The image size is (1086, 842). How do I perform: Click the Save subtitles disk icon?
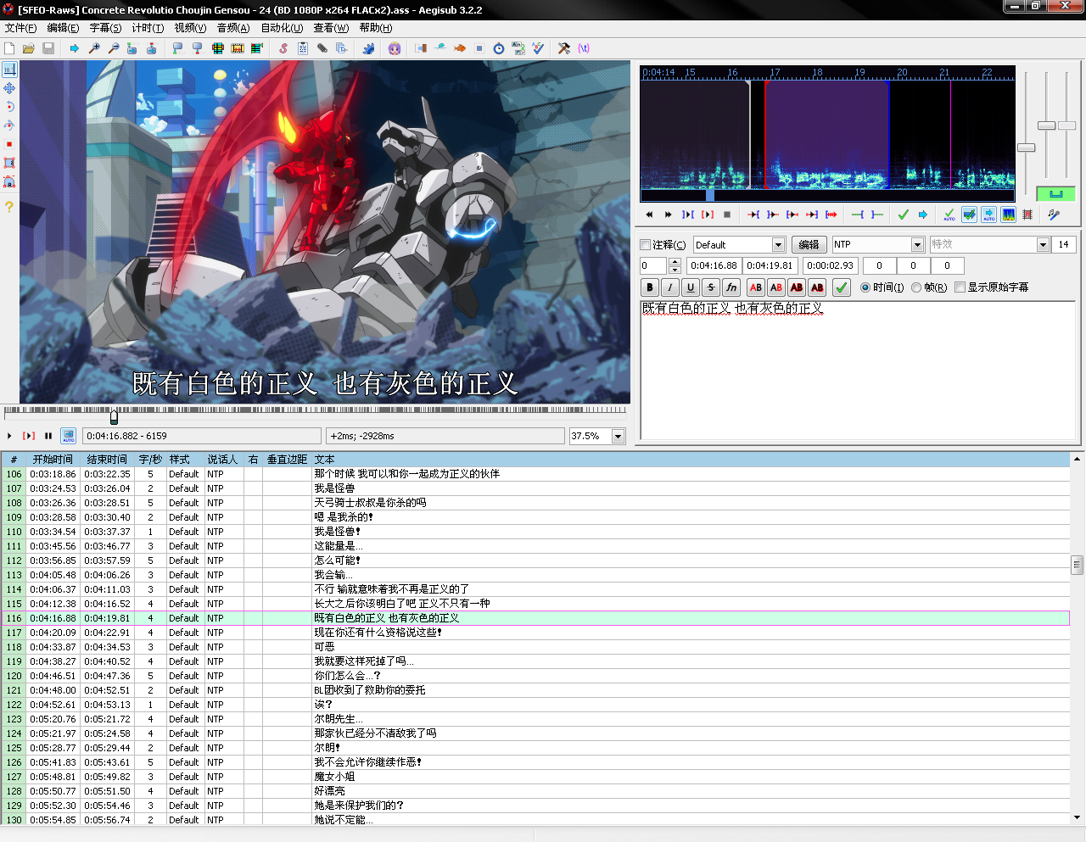click(x=48, y=48)
